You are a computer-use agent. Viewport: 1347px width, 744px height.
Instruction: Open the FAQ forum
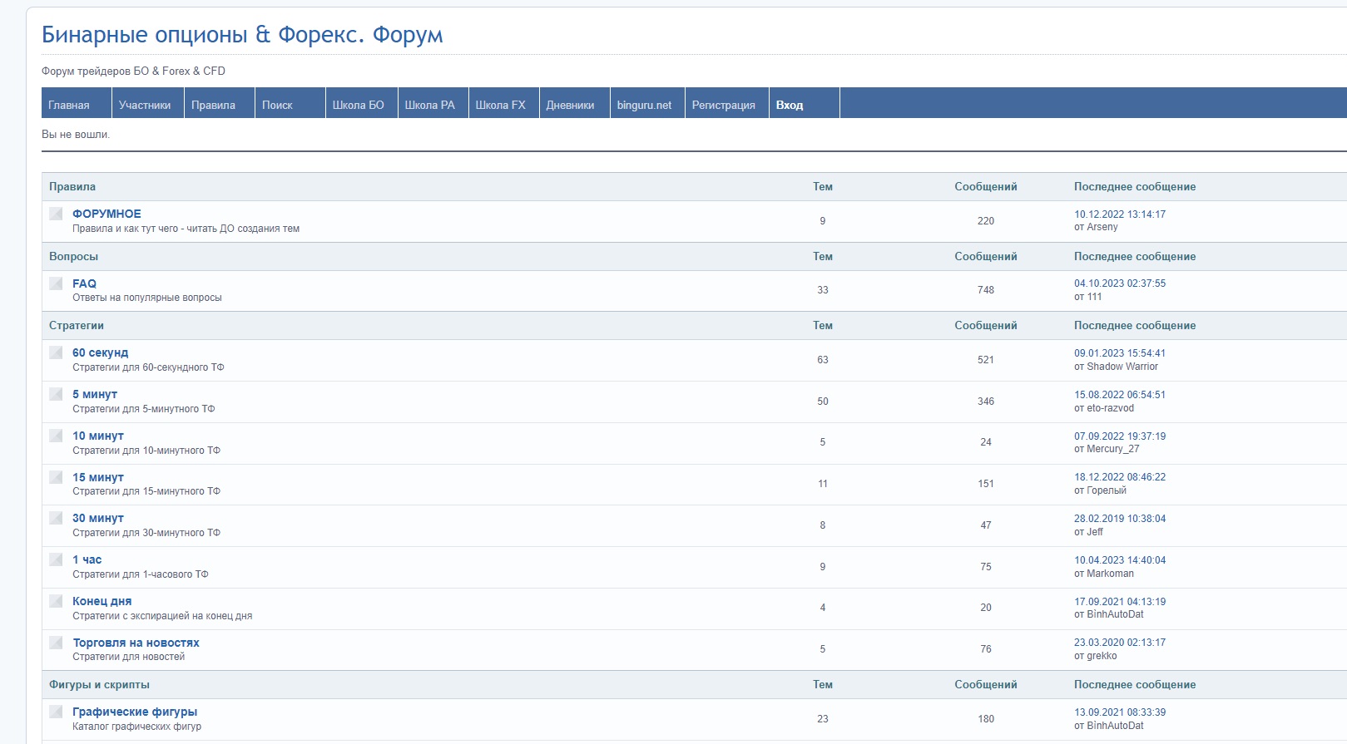pyautogui.click(x=84, y=283)
